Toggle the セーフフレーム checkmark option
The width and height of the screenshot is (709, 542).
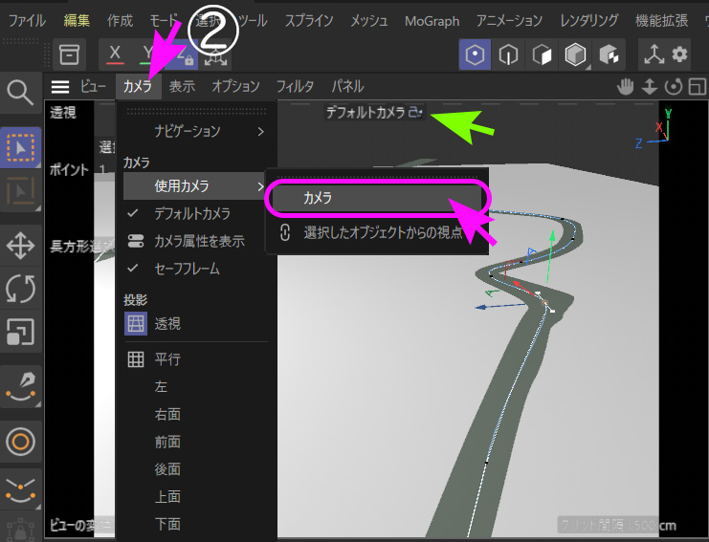tap(187, 269)
